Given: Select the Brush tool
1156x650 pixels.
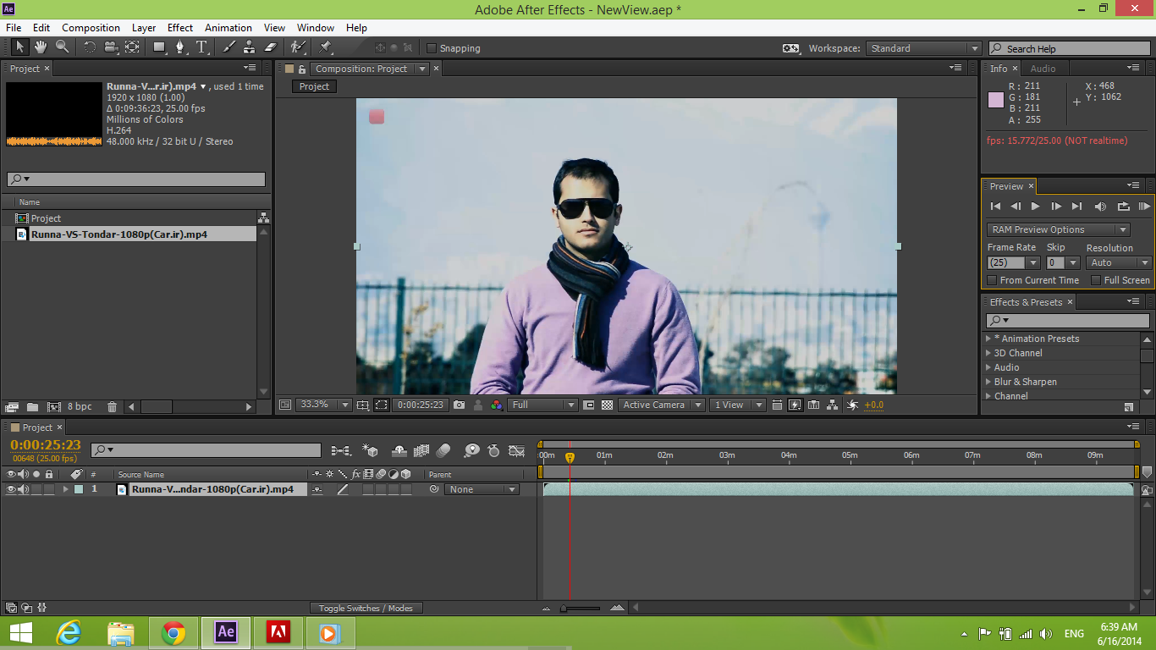Looking at the screenshot, I should pos(228,47).
